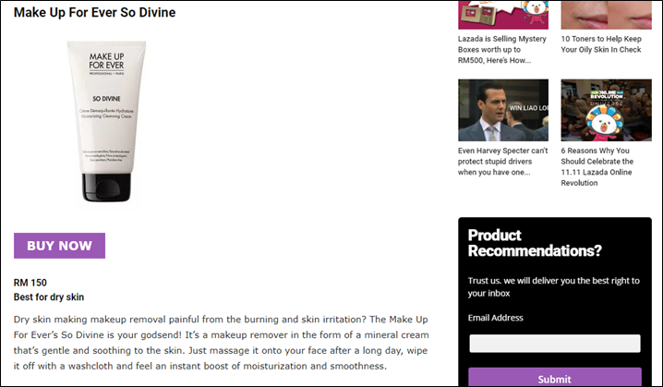Select the RM 150 price text
Viewport: 663px width, 387px height.
pos(30,283)
